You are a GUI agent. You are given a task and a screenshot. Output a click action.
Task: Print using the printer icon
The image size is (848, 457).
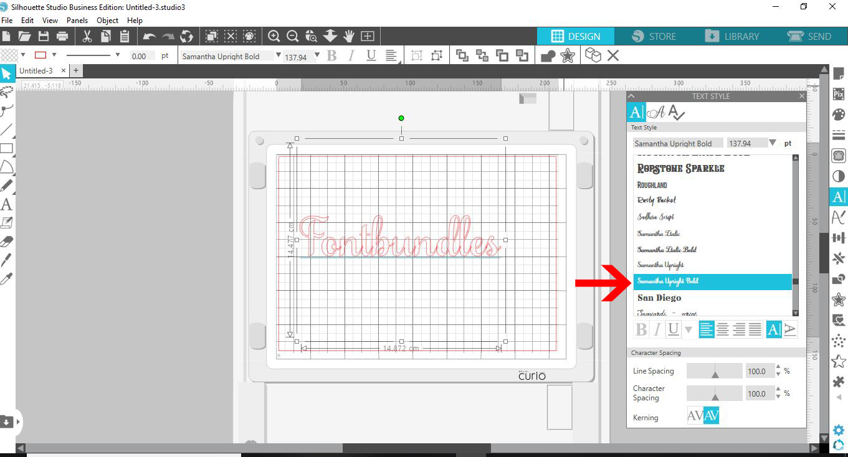62,36
